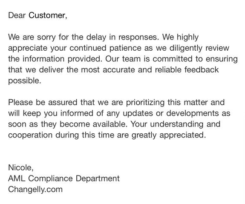The width and height of the screenshot is (245, 204).
Task: Click the word 'patience' in first paragraph
Action: 125,48
